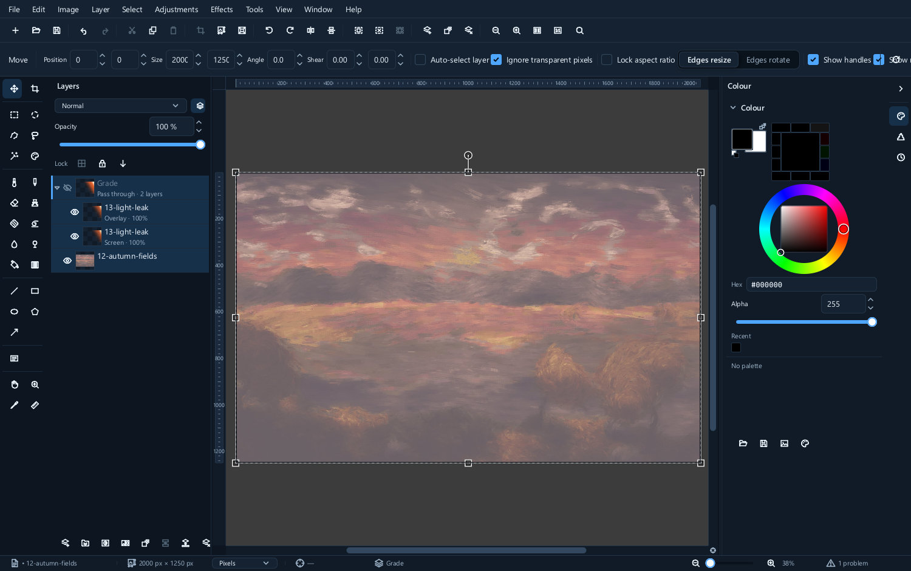Open the Pixels unit dropdown
The height and width of the screenshot is (571, 911).
point(244,563)
